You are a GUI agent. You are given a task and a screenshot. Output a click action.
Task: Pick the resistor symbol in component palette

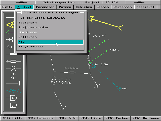point(13,61)
